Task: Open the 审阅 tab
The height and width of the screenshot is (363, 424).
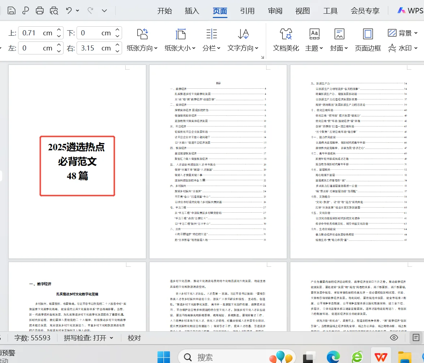Action: pos(275,11)
